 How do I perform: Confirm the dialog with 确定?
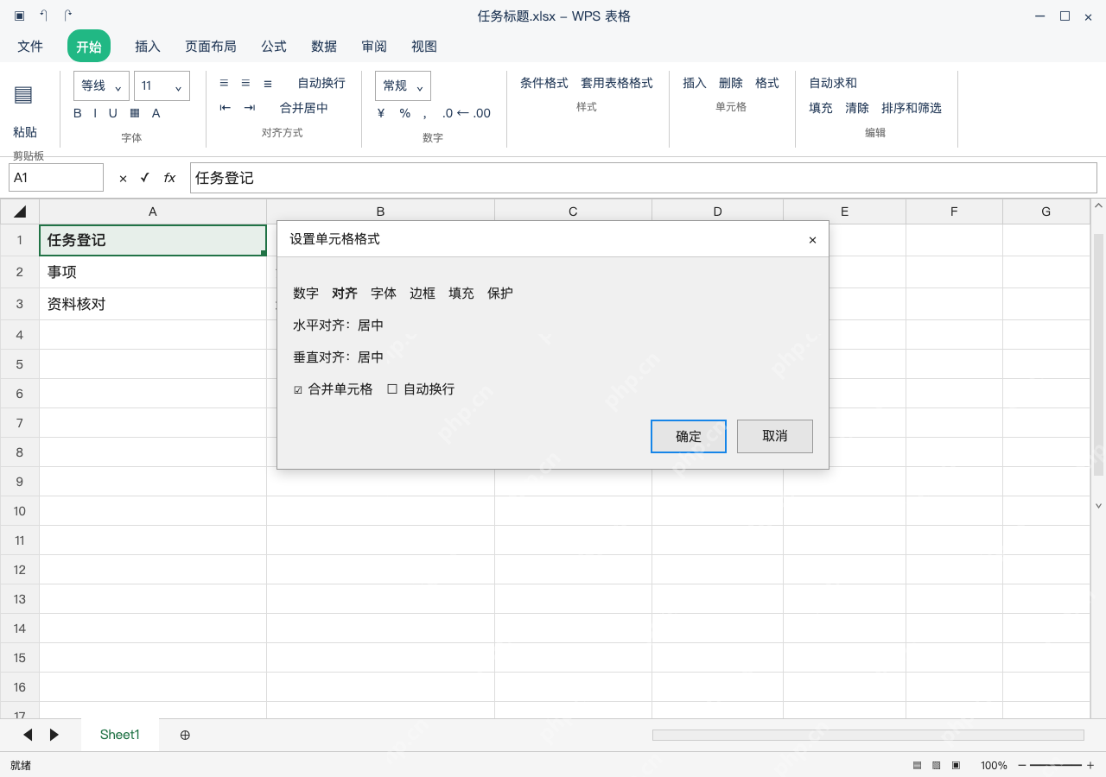tap(689, 436)
